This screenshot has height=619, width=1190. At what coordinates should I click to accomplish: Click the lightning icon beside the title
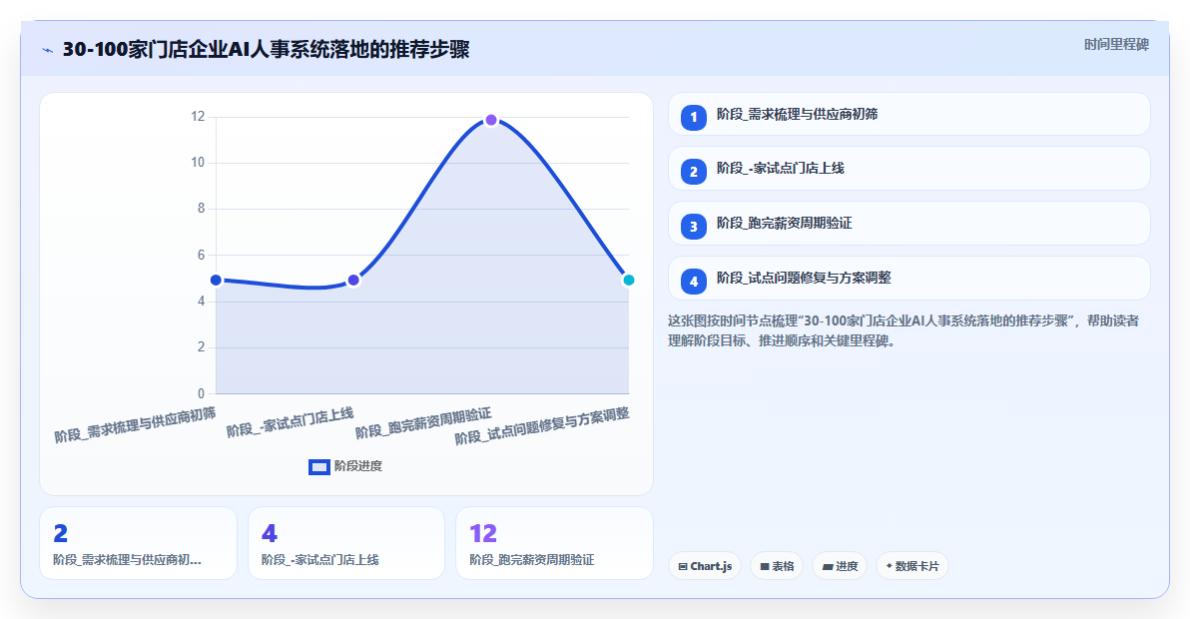[48, 50]
